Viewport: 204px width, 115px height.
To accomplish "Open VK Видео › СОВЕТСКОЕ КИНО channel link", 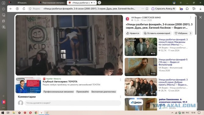I will tap(146, 18).
